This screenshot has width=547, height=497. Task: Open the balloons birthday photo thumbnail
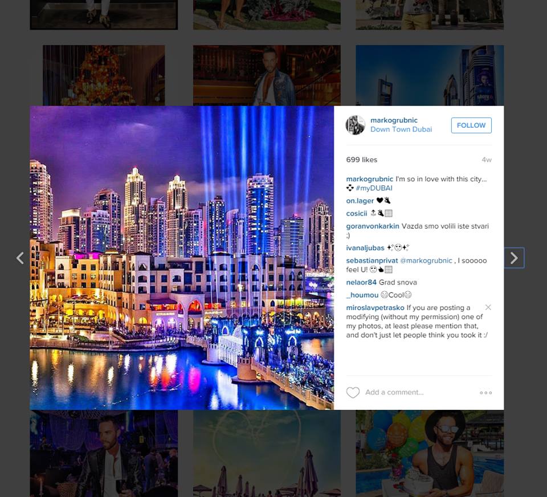(430, 453)
